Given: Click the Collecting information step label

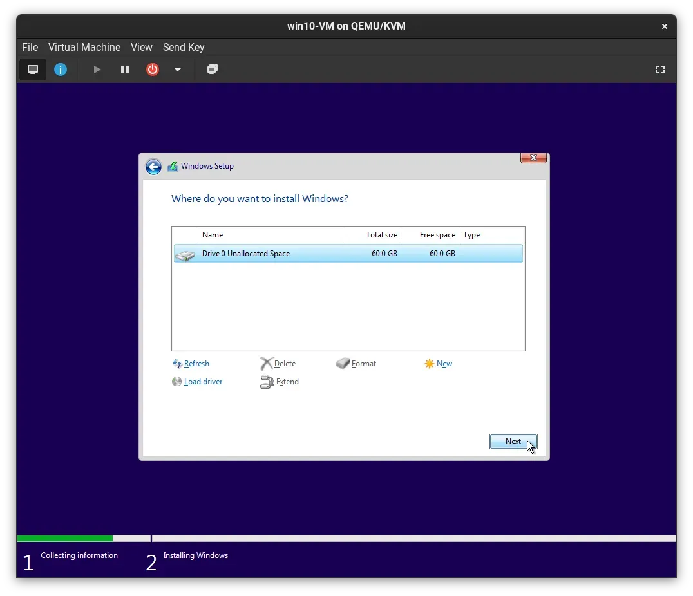Looking at the screenshot, I should coord(79,555).
